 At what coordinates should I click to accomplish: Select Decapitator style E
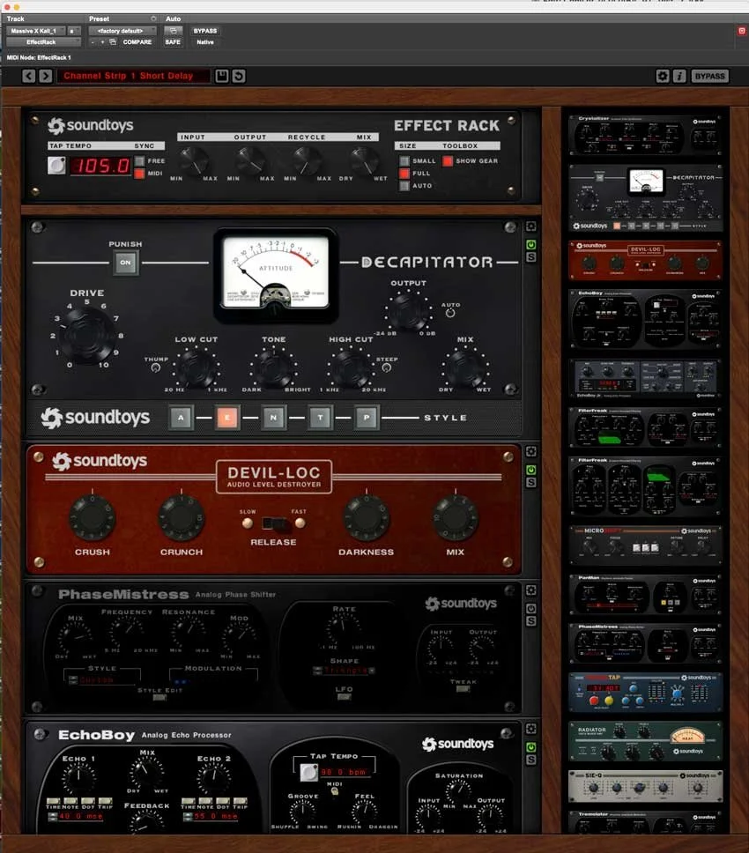click(226, 418)
